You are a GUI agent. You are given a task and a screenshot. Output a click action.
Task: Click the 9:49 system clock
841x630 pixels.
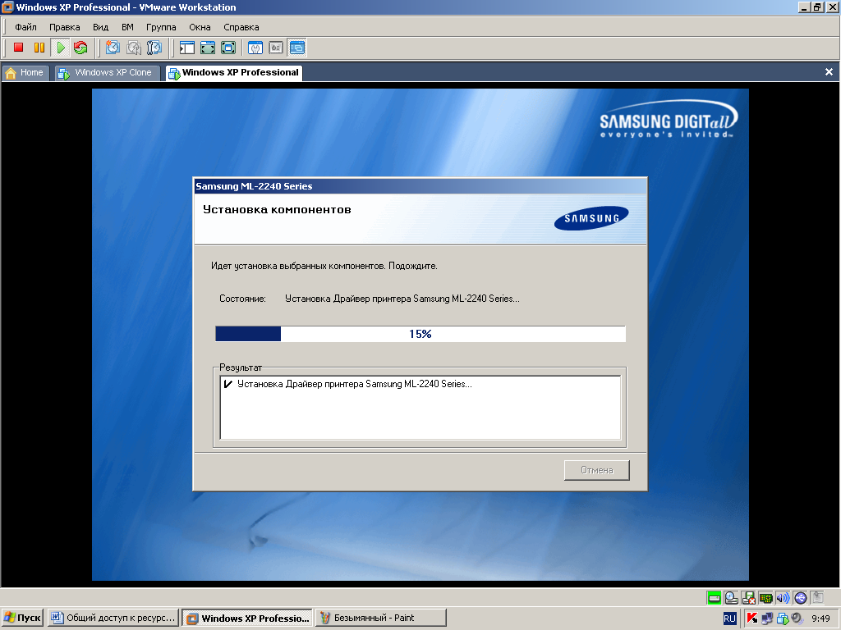(820, 619)
